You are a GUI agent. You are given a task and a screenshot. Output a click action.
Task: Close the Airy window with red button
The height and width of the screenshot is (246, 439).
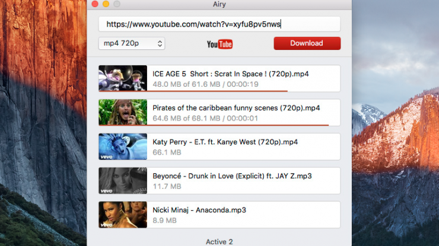point(95,4)
